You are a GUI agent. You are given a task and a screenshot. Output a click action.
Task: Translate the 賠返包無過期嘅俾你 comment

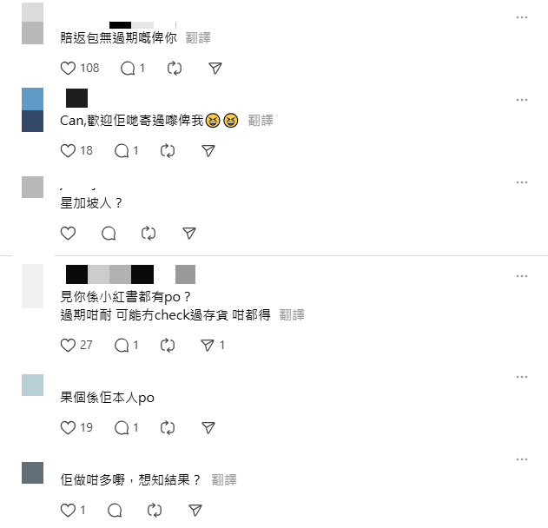[198, 37]
